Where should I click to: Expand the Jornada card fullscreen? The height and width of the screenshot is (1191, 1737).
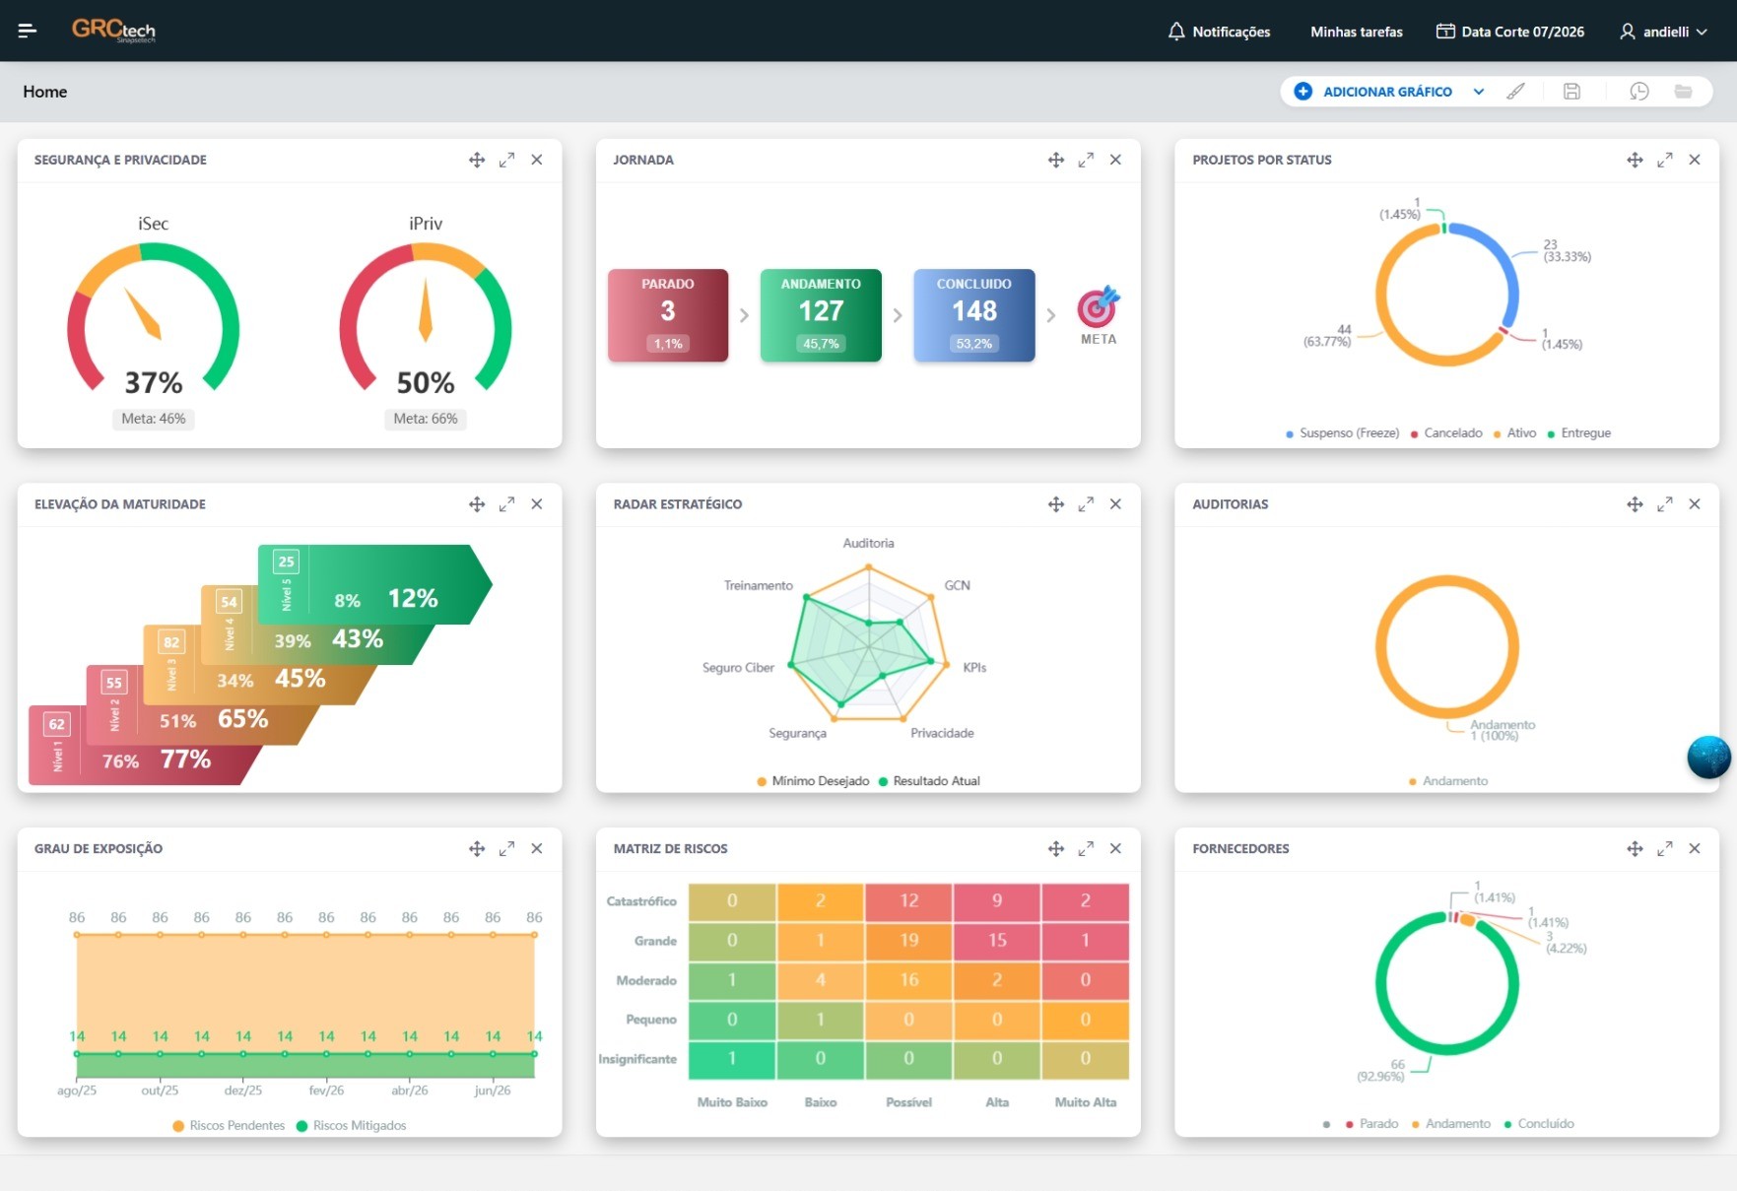click(x=1086, y=160)
